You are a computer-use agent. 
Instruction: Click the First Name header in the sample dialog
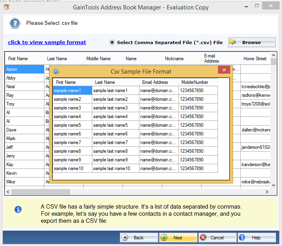[x=72, y=82]
